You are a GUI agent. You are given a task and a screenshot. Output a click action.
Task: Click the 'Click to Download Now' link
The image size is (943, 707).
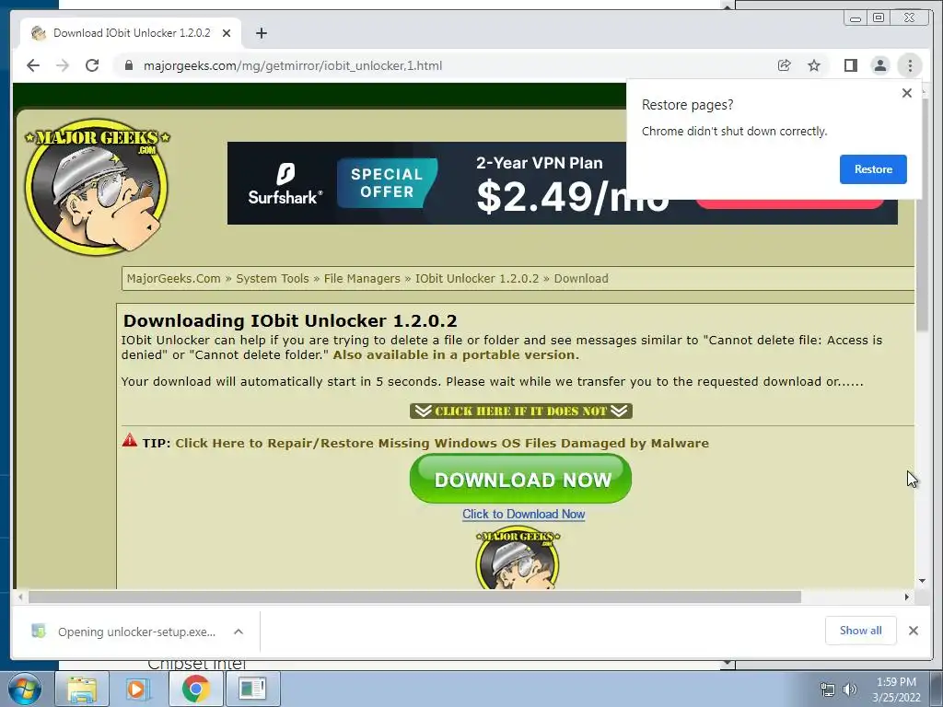click(x=524, y=514)
